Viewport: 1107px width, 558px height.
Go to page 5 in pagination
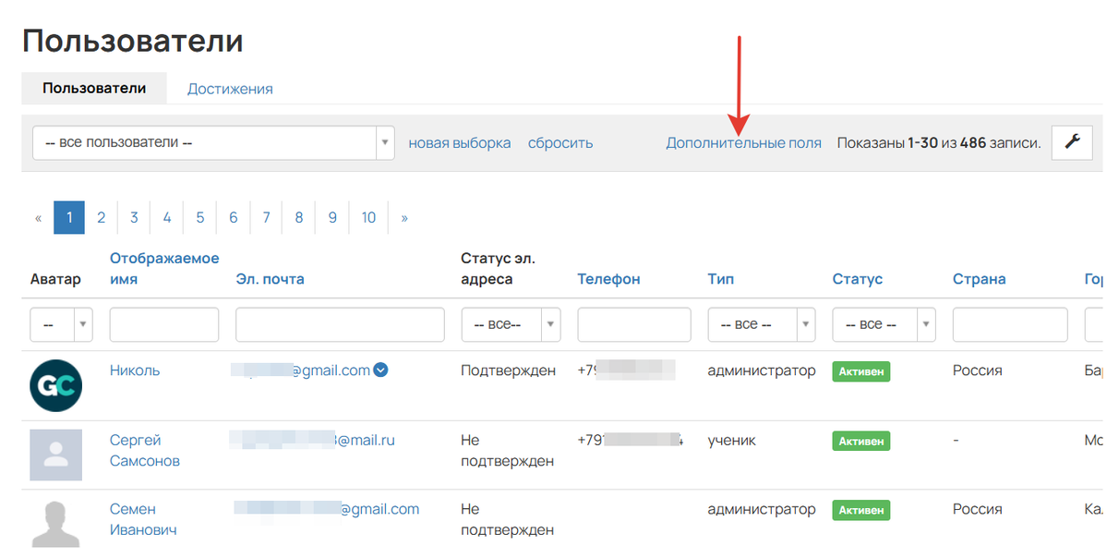point(199,218)
